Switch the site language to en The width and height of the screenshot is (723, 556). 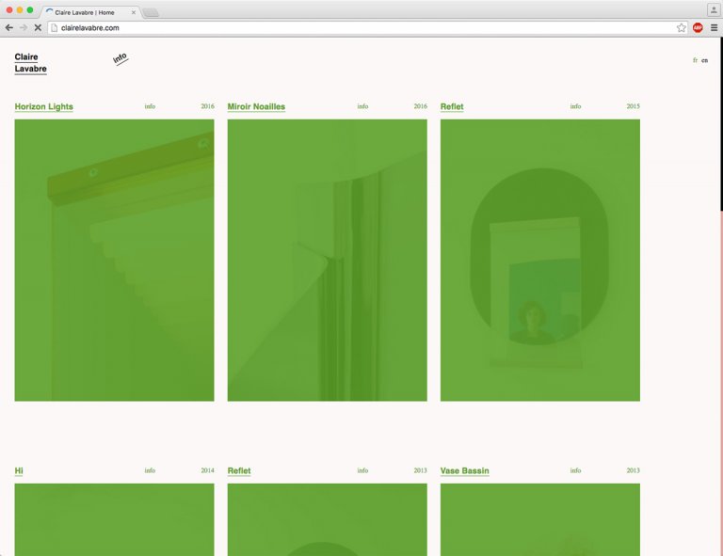(704, 60)
